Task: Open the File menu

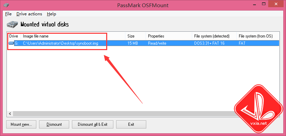Action: click(8, 14)
